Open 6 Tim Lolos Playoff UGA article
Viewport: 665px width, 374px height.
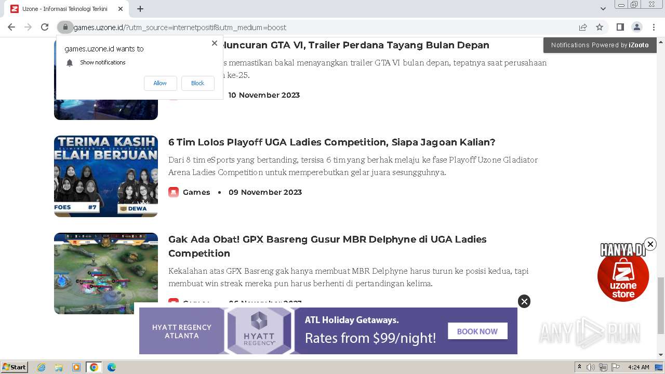(x=331, y=142)
